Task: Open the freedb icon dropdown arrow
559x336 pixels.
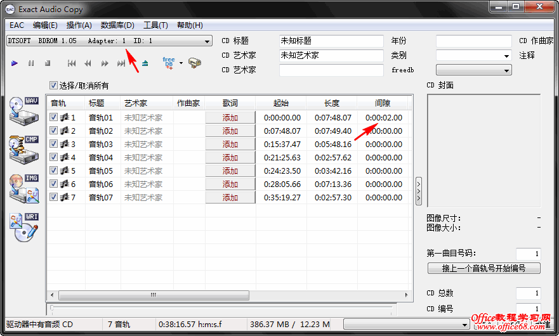Action: click(x=181, y=63)
